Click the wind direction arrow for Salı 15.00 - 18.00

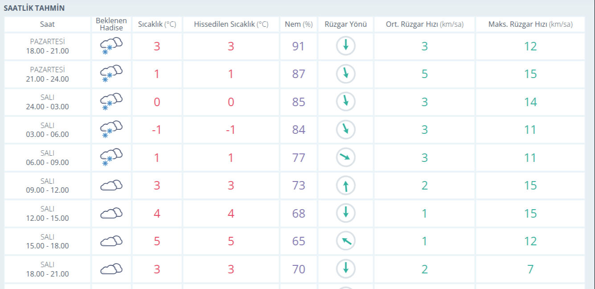(345, 241)
